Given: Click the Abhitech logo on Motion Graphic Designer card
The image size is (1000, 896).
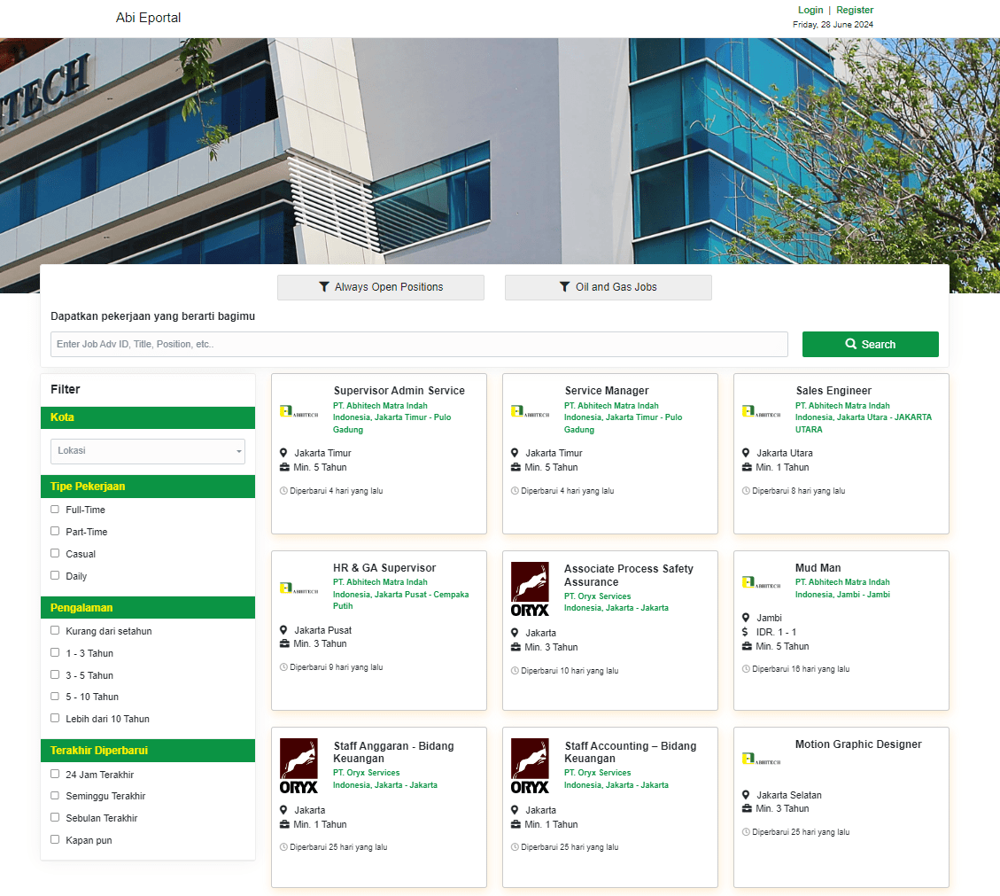Looking at the screenshot, I should (x=761, y=760).
